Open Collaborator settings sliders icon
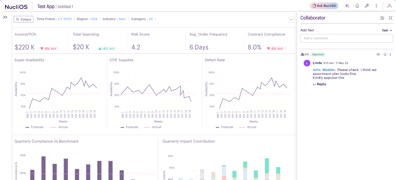 (x=382, y=18)
